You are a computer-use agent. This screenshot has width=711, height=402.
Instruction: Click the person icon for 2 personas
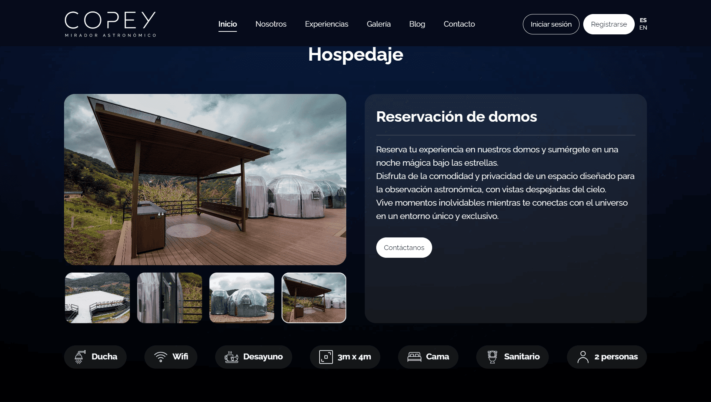click(x=583, y=357)
